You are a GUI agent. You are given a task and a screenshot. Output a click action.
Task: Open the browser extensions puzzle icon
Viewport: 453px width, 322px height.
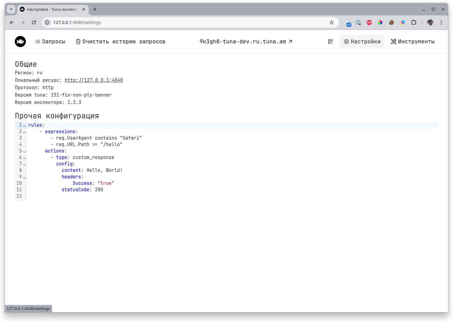[414, 22]
